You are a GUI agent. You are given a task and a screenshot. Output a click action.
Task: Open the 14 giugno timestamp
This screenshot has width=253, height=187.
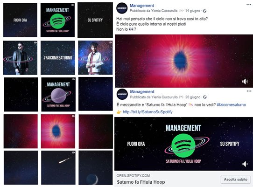(192, 11)
